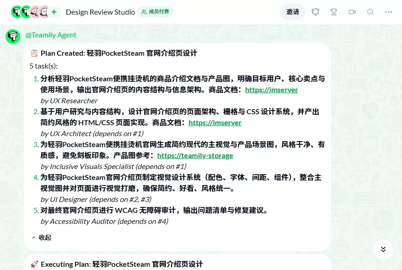Open the @Teamily Agent sender name
Image resolution: width=402 pixels, height=270 pixels.
point(51,35)
